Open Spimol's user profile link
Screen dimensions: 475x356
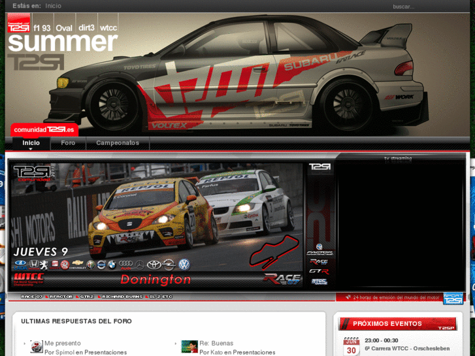[x=65, y=352]
